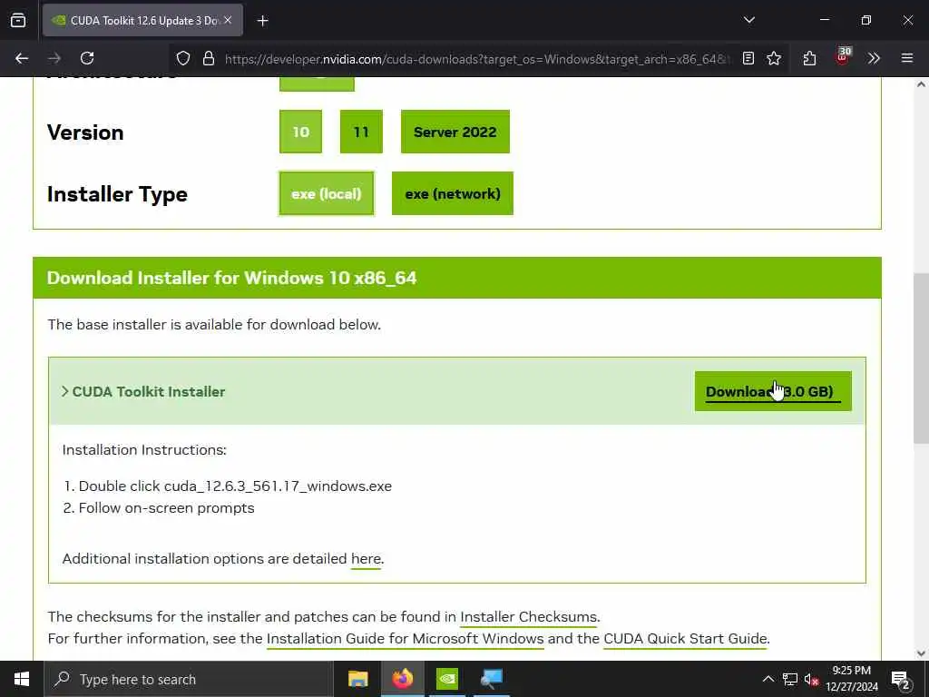Choose exe (network) installer type
The width and height of the screenshot is (929, 697).
[x=453, y=194]
